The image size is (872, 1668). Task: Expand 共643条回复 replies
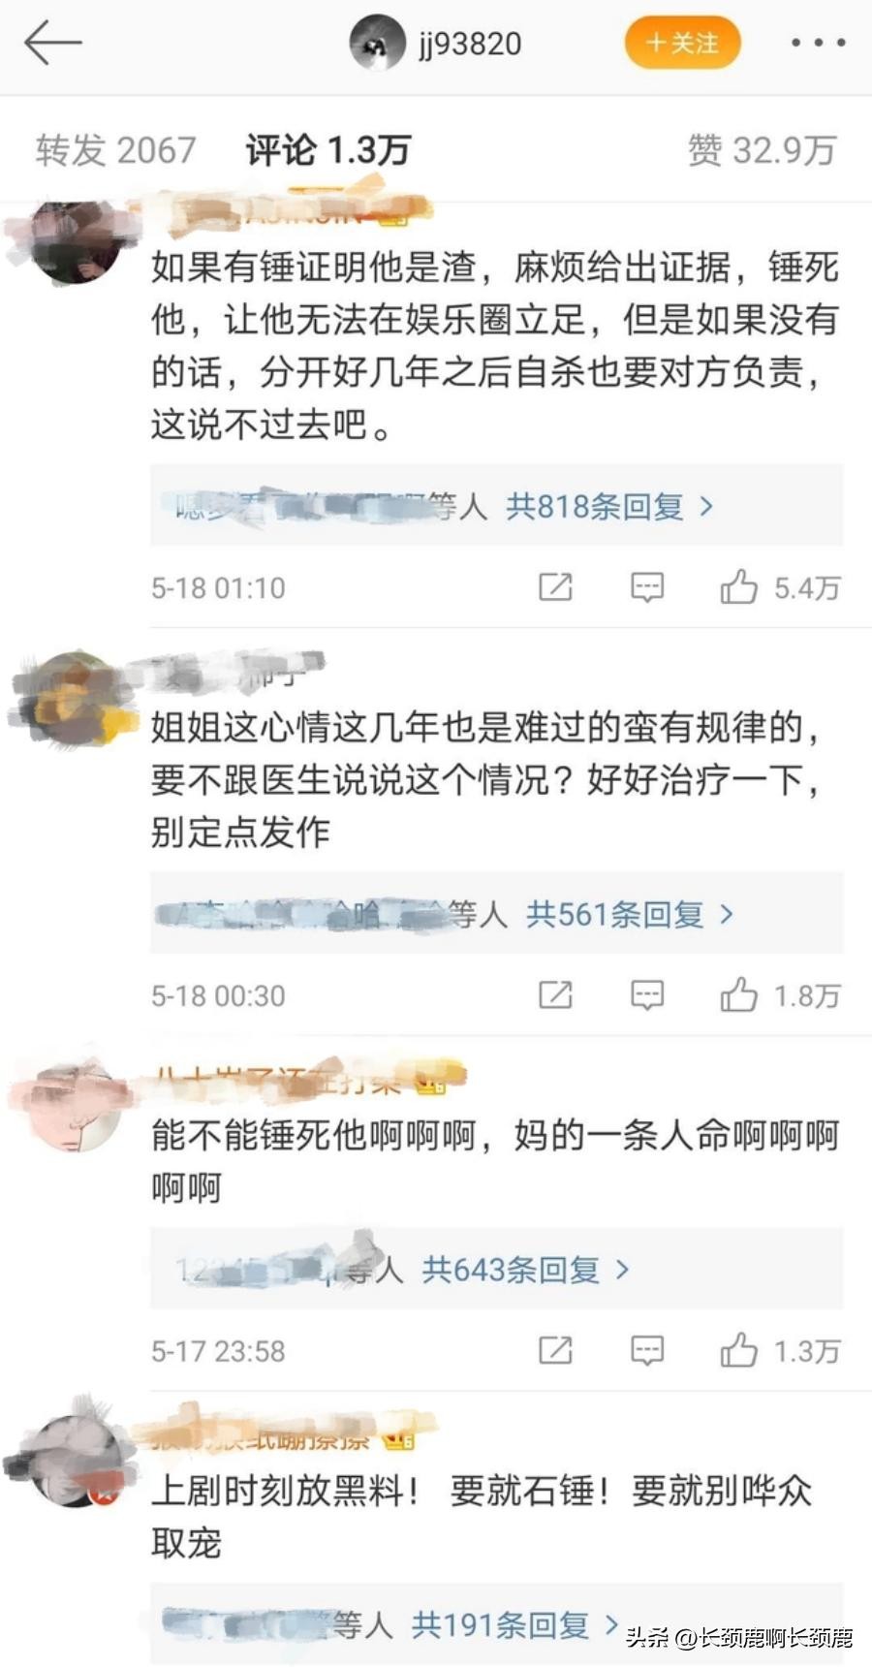[526, 1270]
